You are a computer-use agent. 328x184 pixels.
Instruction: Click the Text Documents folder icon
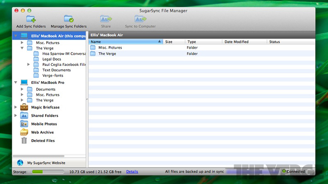[36, 70]
